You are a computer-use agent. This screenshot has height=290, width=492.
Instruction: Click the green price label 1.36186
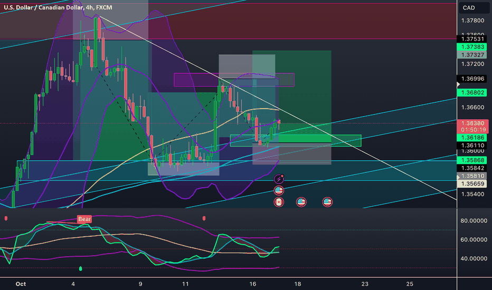(472, 138)
